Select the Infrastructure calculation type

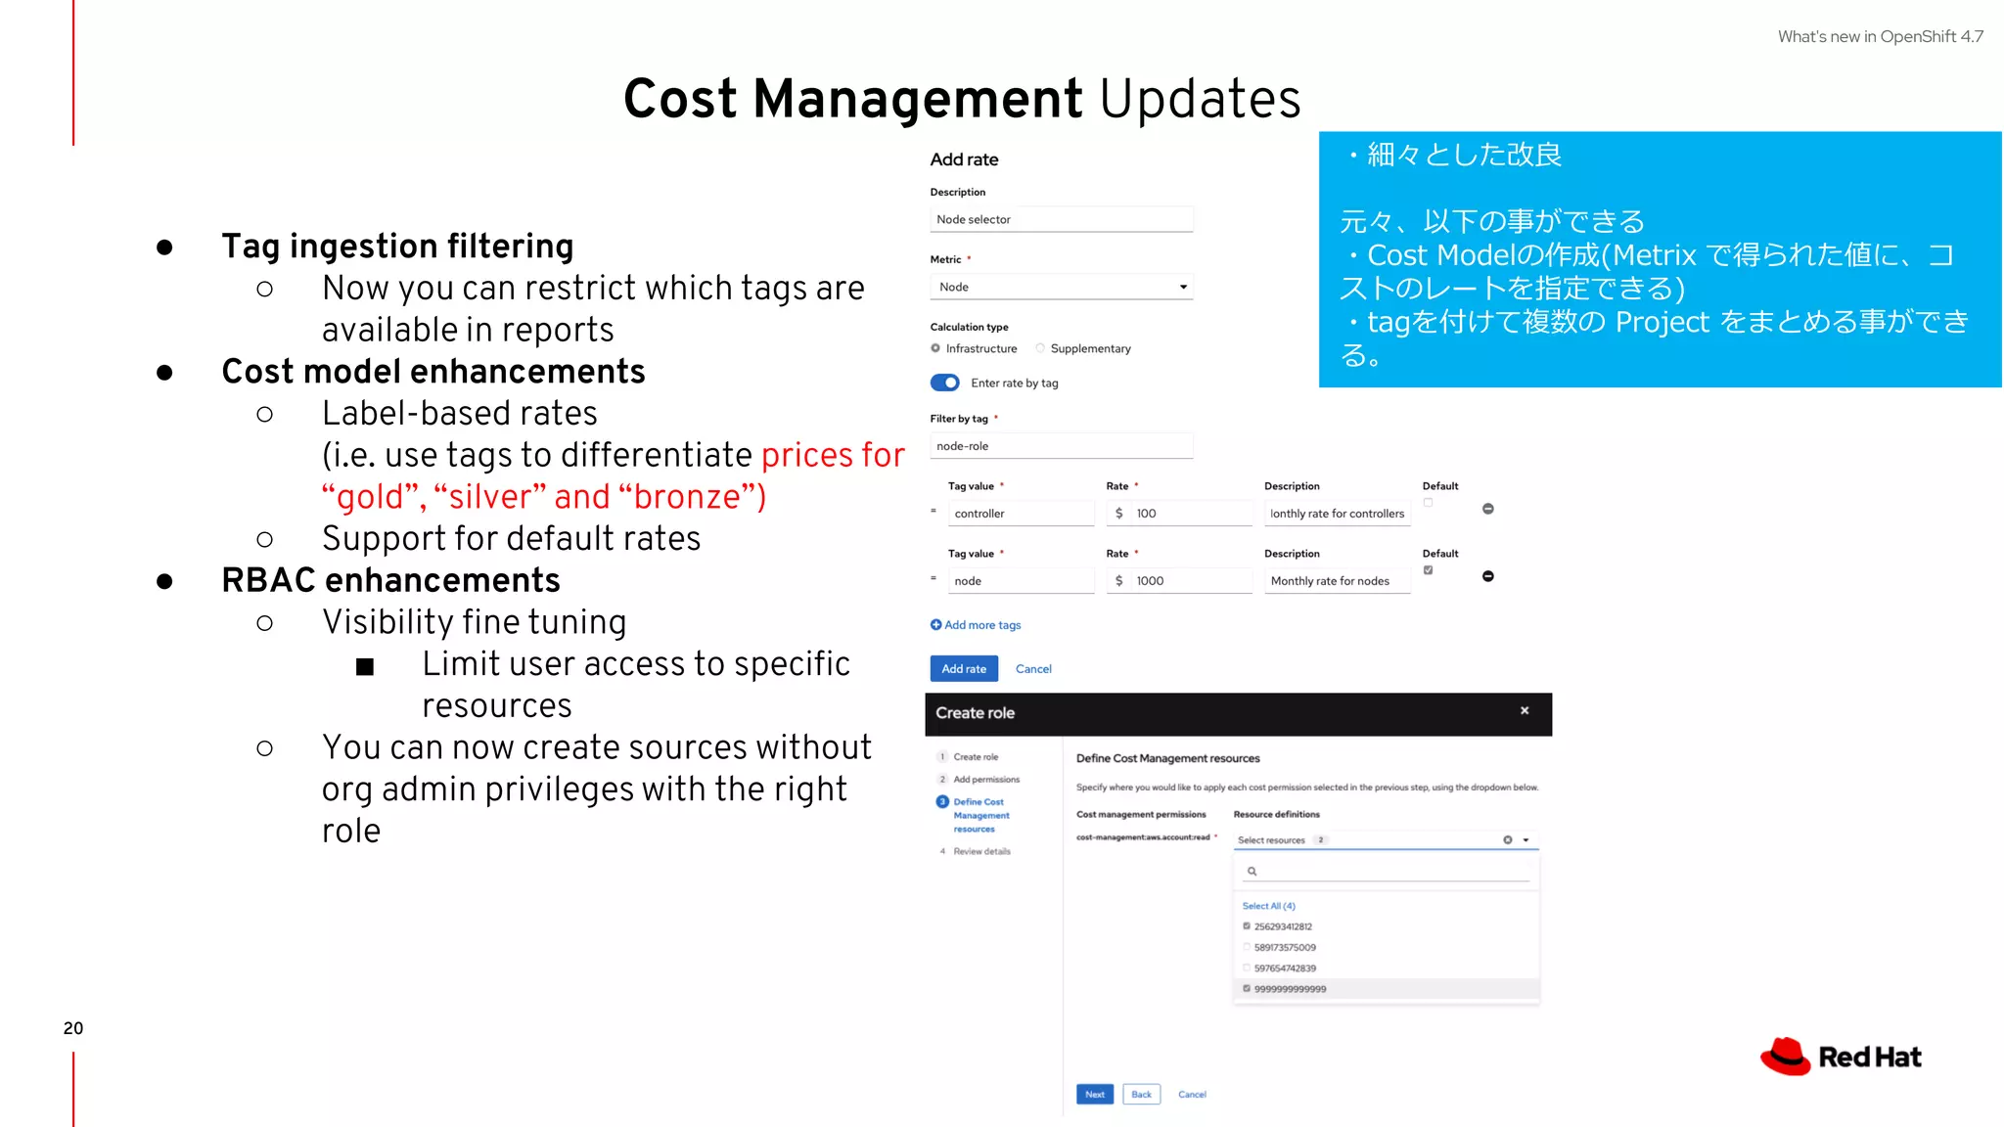[935, 348]
